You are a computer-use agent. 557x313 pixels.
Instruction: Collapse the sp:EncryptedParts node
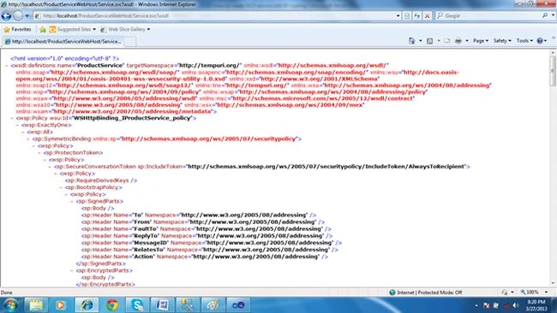pyautogui.click(x=72, y=270)
